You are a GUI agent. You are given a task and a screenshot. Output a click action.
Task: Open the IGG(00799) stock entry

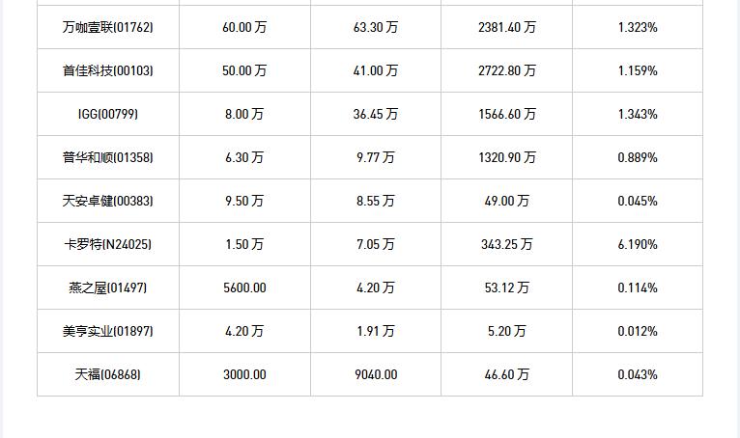[x=108, y=114]
